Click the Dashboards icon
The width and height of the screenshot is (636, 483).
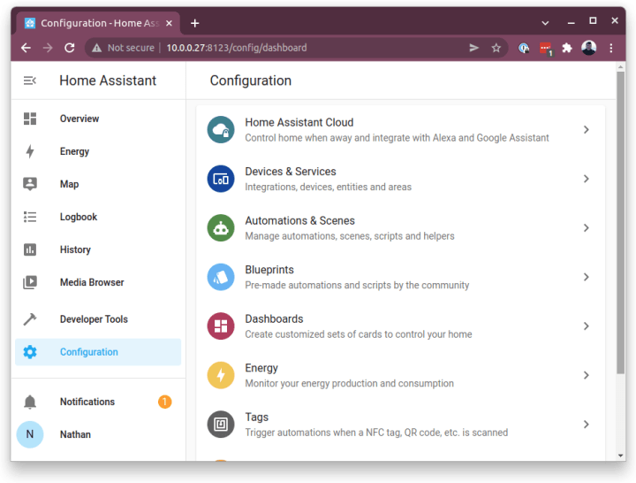coord(221,326)
